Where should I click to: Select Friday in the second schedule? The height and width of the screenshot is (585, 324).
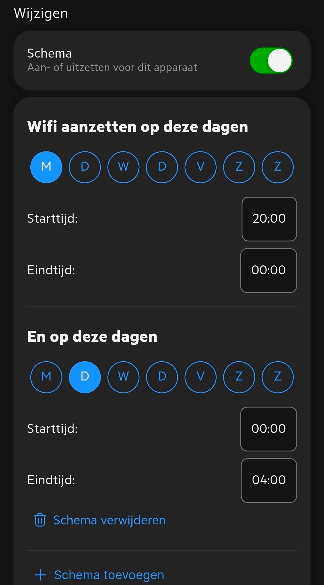200,377
